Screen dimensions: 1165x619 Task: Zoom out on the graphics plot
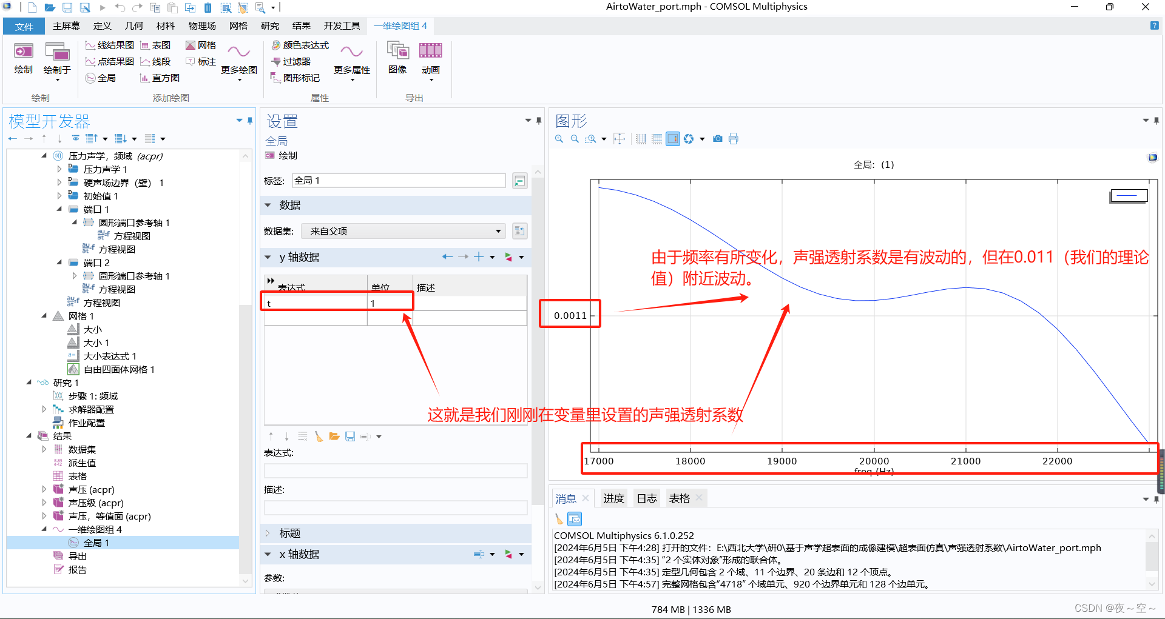(575, 139)
